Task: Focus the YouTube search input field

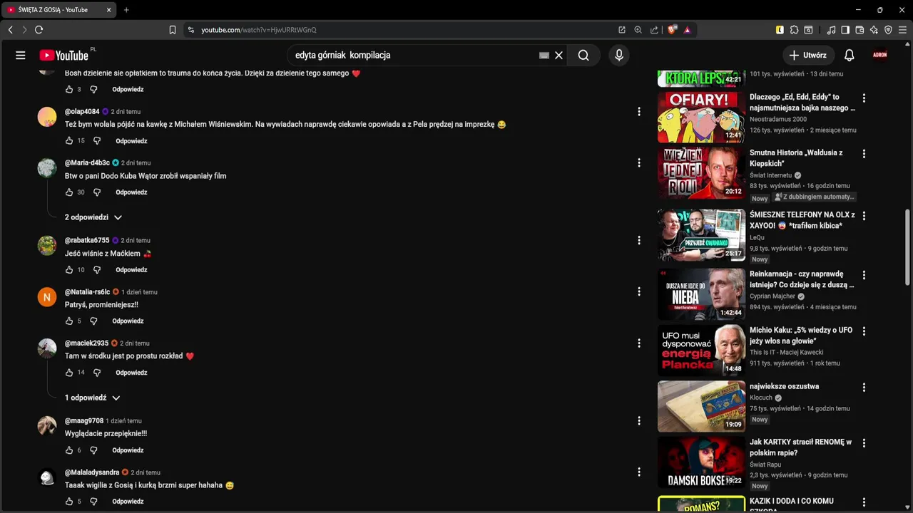Action: [414, 55]
